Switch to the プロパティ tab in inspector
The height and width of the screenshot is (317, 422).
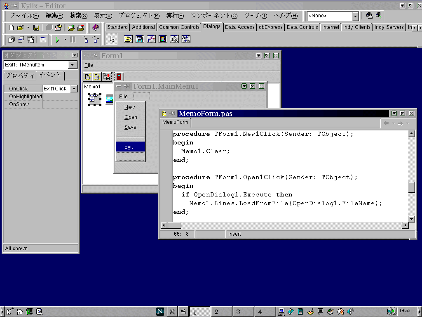click(x=20, y=76)
